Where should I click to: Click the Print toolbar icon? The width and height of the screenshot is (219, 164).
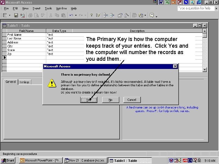(x=30, y=15)
